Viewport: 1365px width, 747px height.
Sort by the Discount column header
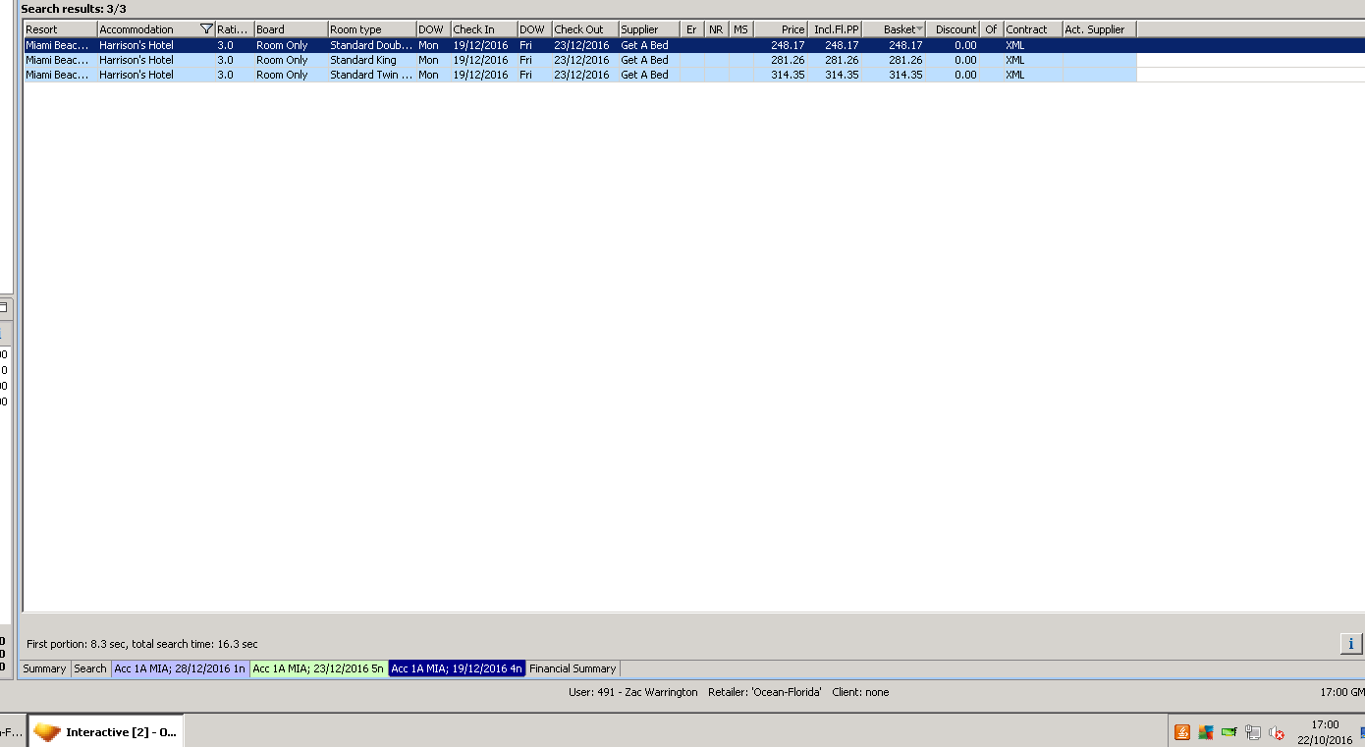pyautogui.click(x=954, y=29)
